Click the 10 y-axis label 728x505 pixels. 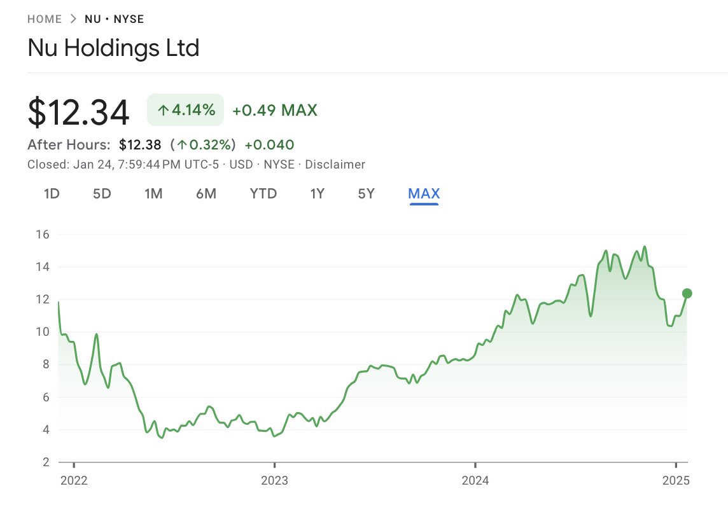[x=43, y=332]
